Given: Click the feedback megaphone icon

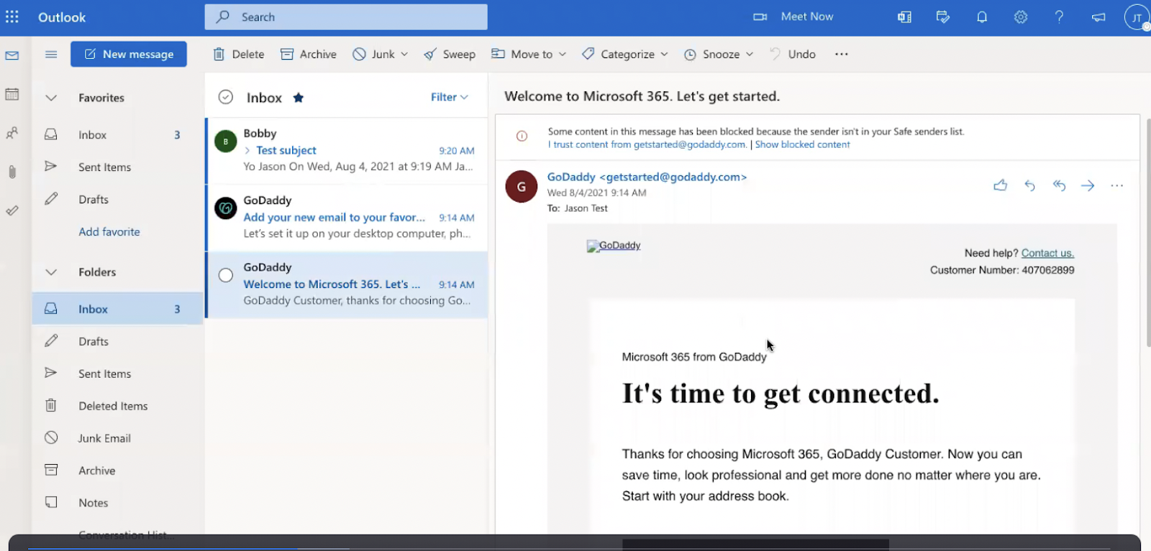Looking at the screenshot, I should tap(1098, 17).
